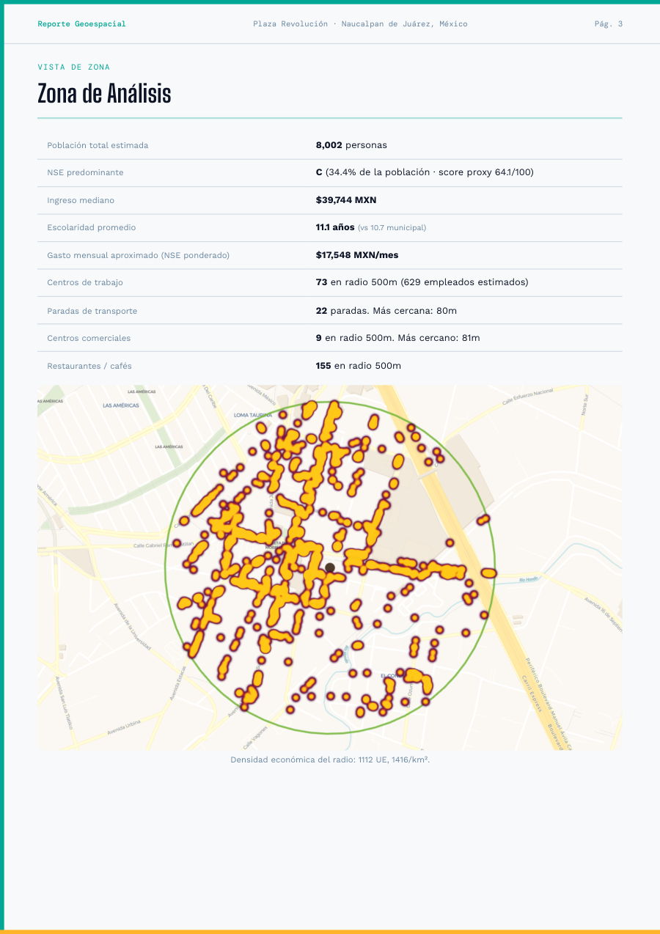Image resolution: width=660 pixels, height=934 pixels.
Task: Click the value '155 en radio 500m'
Action: point(359,366)
